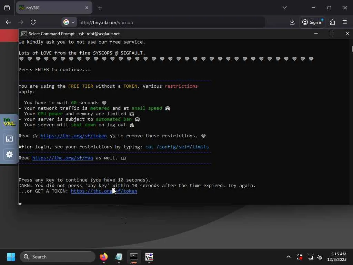Open the clock showing 5:15 AM
Screen dimensions: 353x265
pyautogui.click(x=337, y=257)
